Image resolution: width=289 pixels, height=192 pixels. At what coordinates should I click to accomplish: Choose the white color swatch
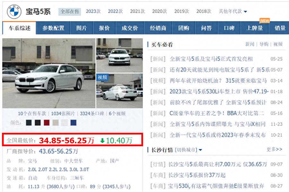(x=65, y=123)
